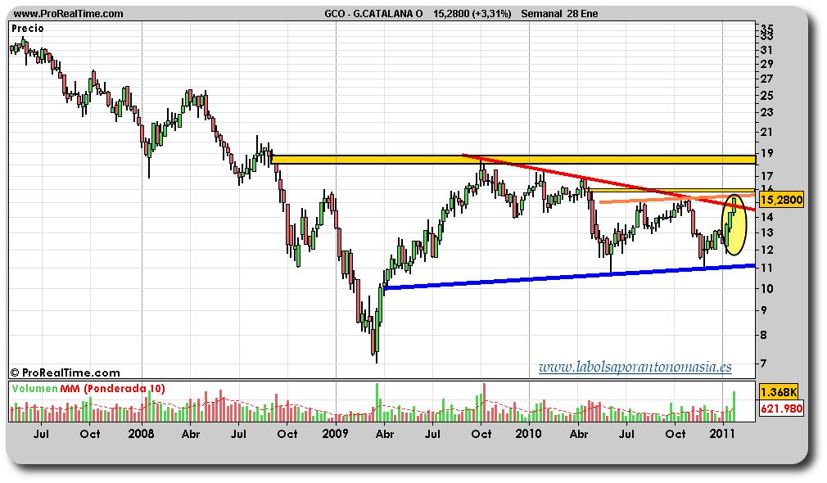Open the www.labolsaporantonomasia.es link
This screenshot has height=483, width=827.
pos(635,367)
